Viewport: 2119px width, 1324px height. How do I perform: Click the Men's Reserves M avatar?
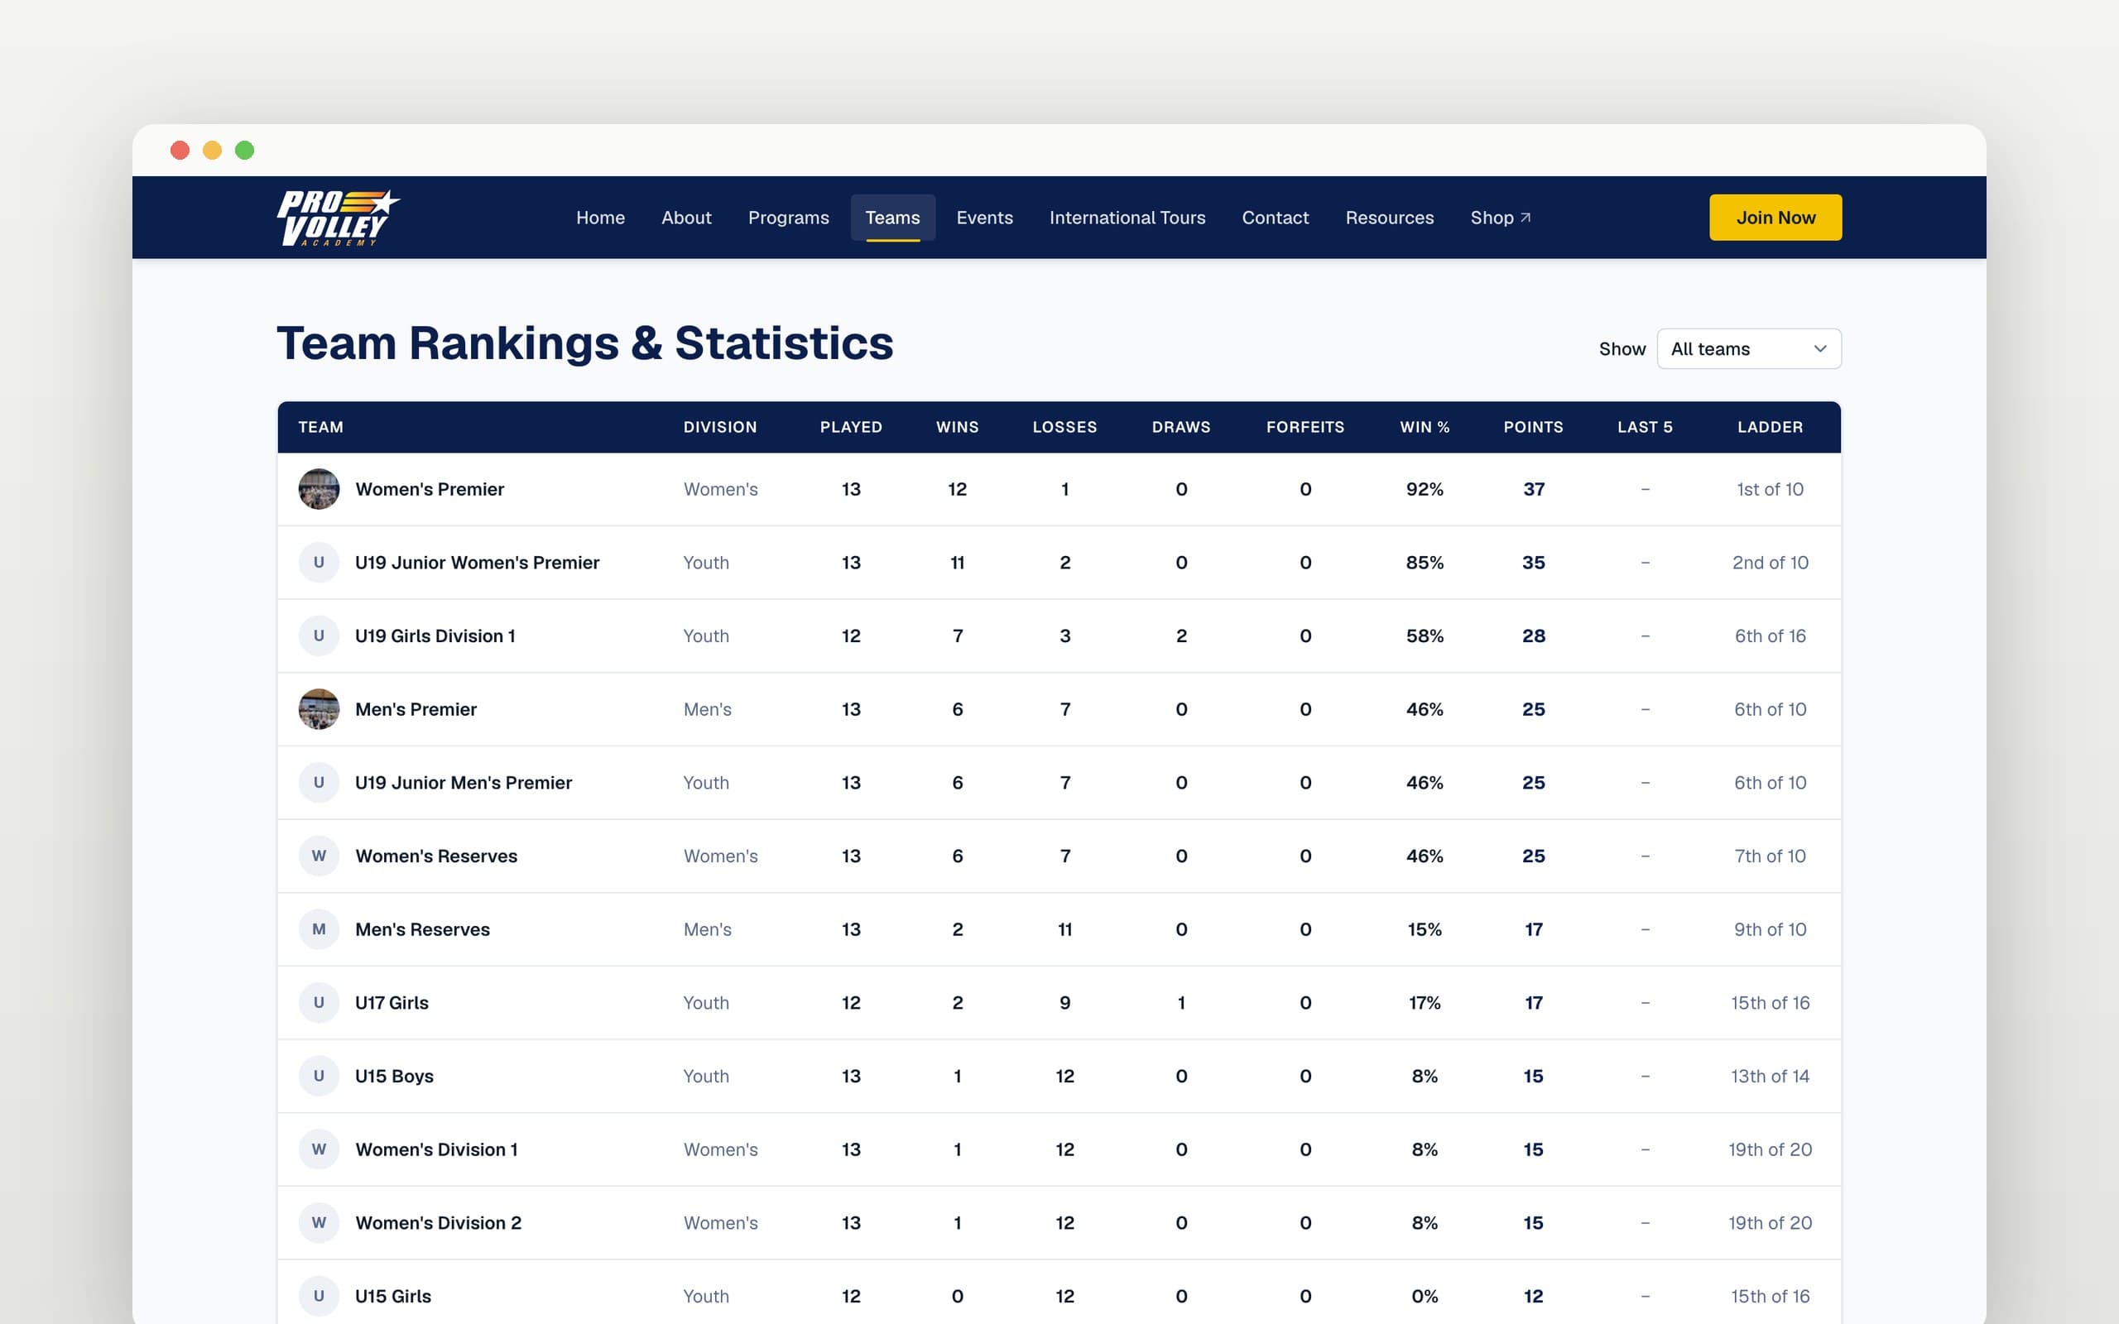pyautogui.click(x=319, y=929)
